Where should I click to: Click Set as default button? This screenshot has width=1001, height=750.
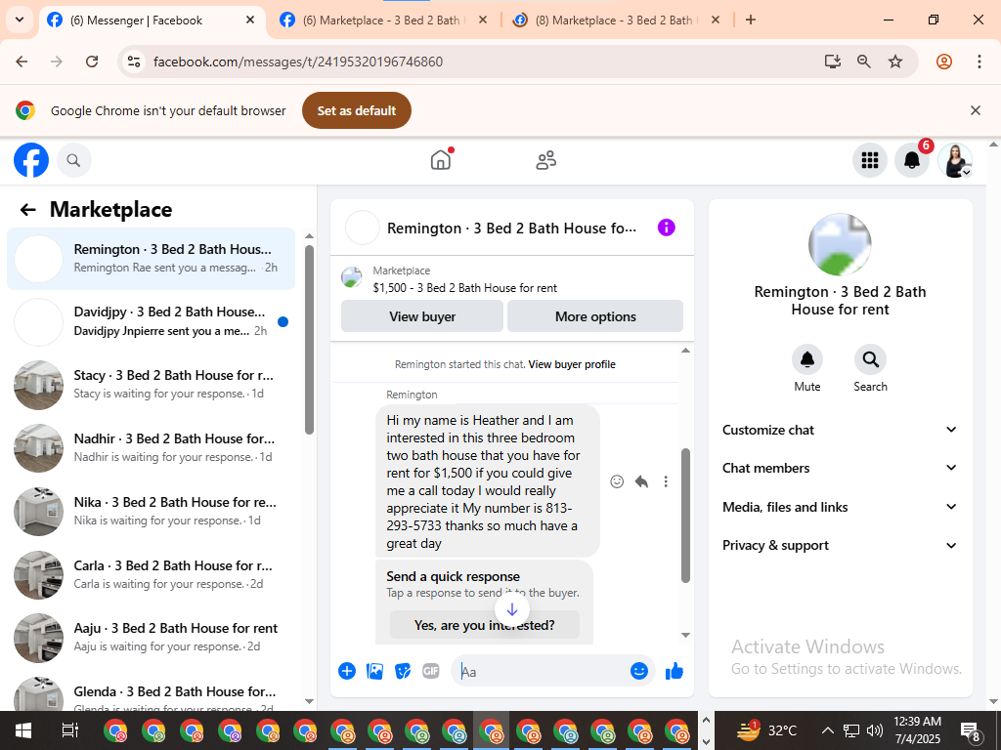[357, 110]
